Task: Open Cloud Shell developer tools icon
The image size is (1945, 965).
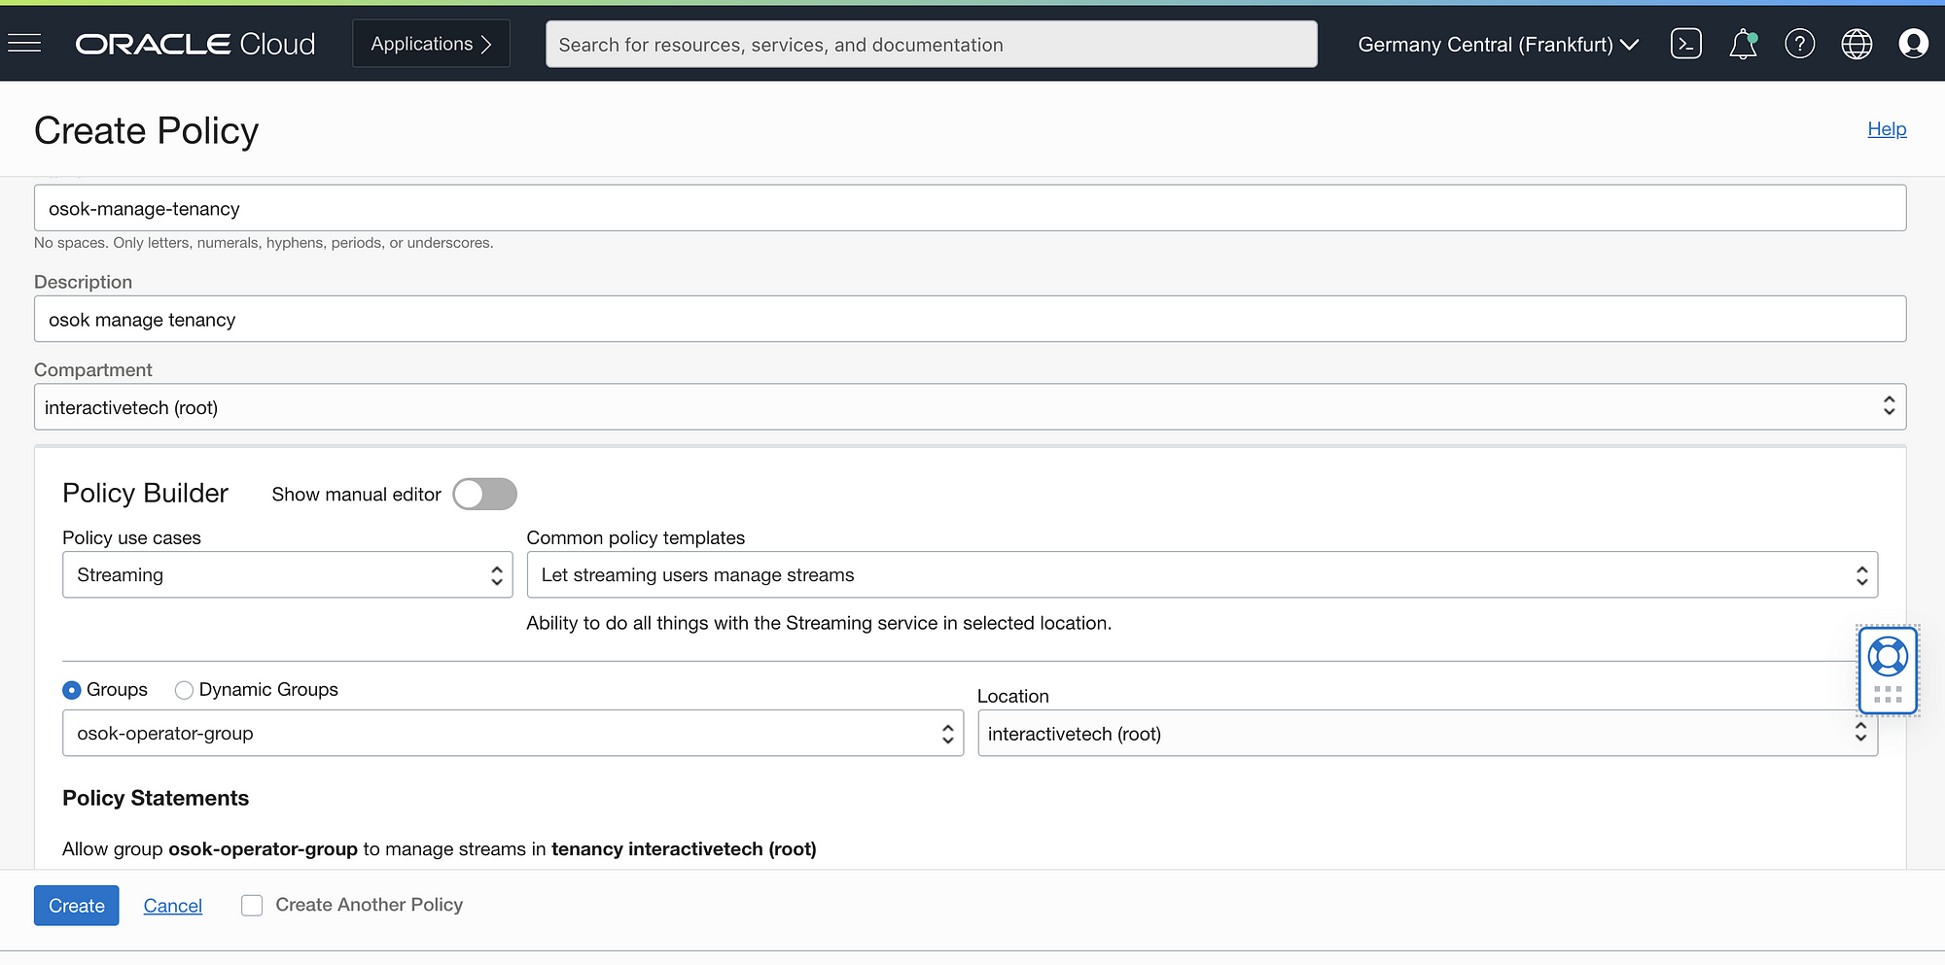Action: point(1685,44)
